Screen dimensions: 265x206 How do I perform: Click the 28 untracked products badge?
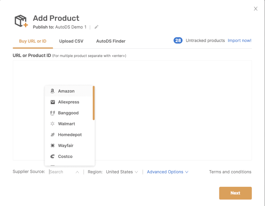[x=178, y=41]
